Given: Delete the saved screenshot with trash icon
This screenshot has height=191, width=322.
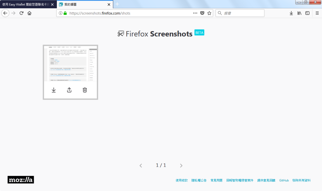Looking at the screenshot, I should (x=85, y=90).
